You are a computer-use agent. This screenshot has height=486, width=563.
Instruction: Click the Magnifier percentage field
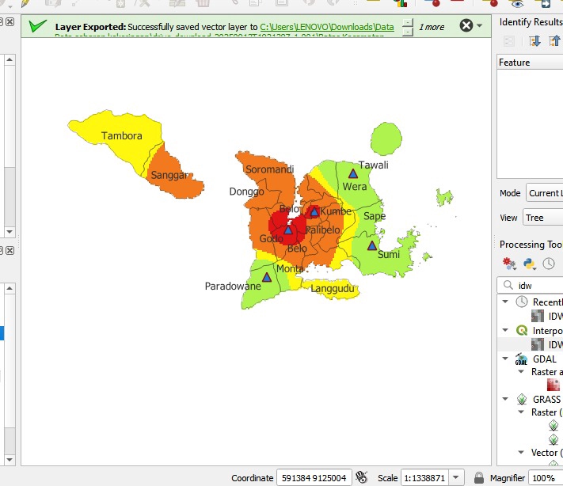click(545, 477)
